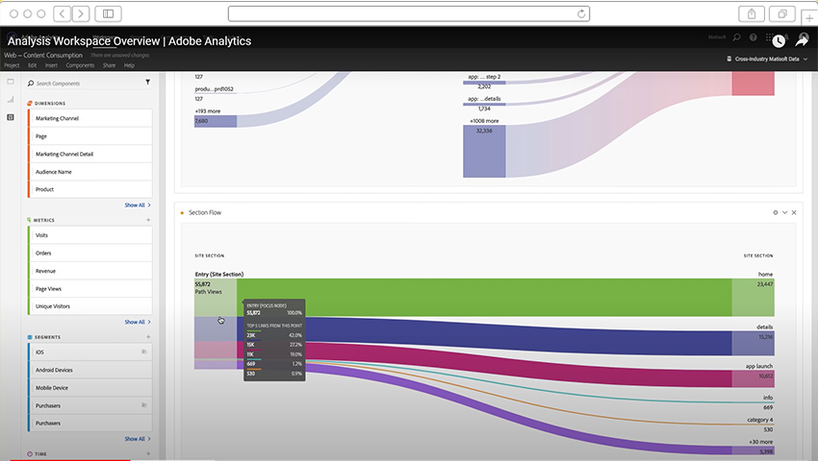Open the help question mark icon

coord(753,37)
